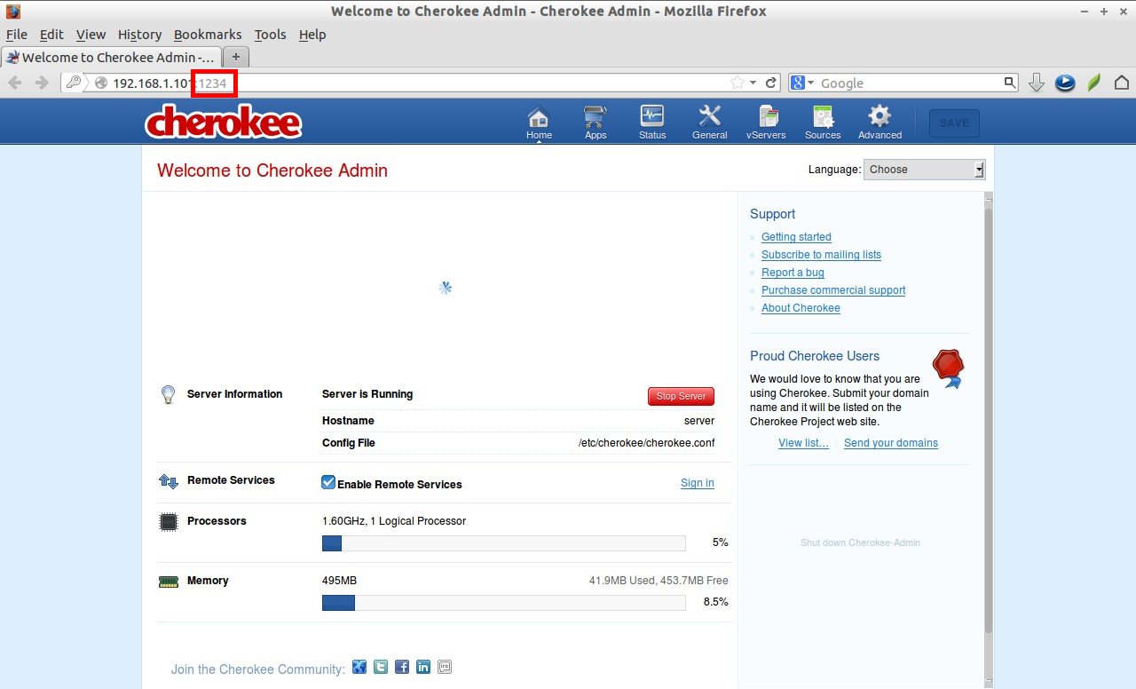Open the Apps section icon
The image size is (1136, 689).
596,122
